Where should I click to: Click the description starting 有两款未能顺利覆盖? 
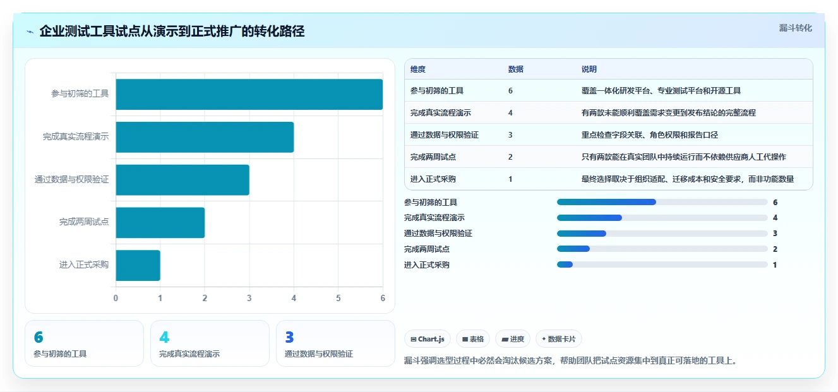coord(669,113)
